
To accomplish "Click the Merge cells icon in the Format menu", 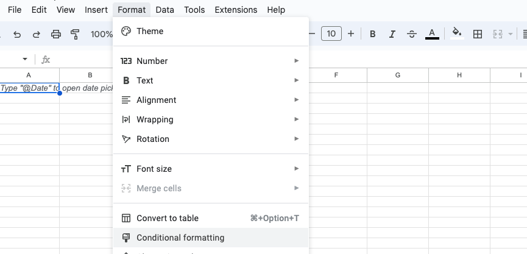I will click(x=126, y=188).
